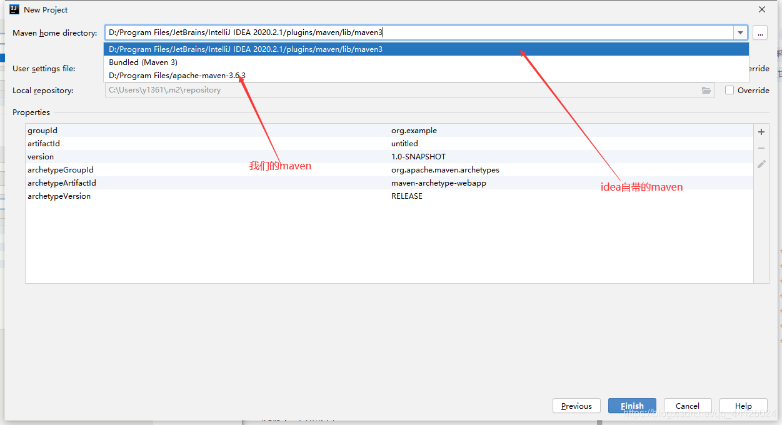Close the New Project window

(x=762, y=9)
